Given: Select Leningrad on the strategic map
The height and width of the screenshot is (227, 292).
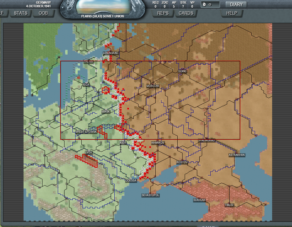Looking at the screenshot, I should pyautogui.click(x=110, y=53).
